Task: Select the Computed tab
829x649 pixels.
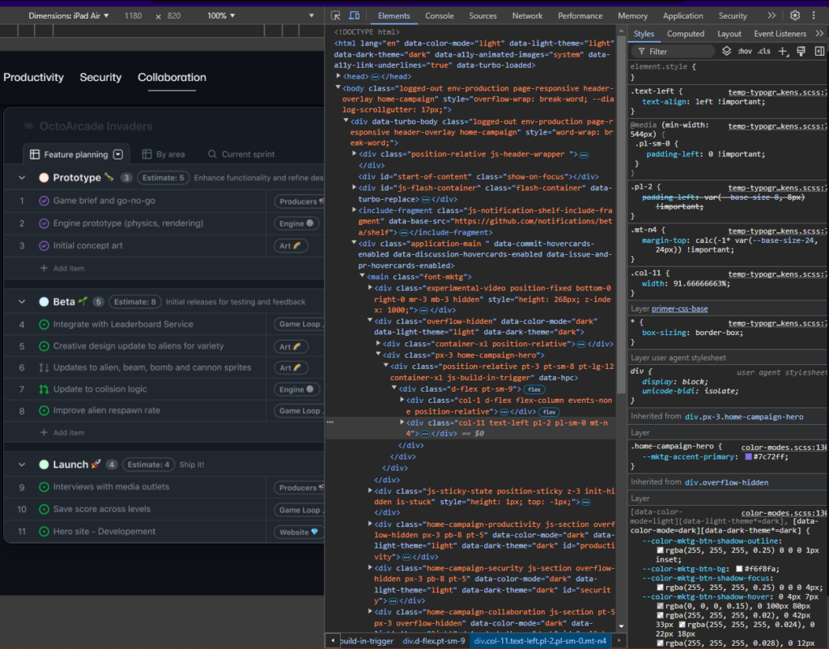Action: 685,33
